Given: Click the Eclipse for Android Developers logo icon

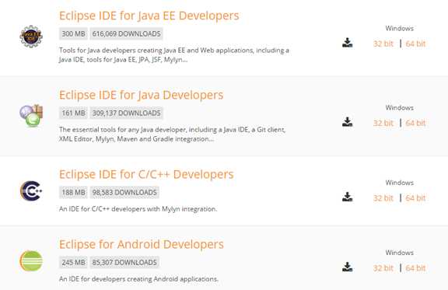Looking at the screenshot, I should [x=31, y=260].
